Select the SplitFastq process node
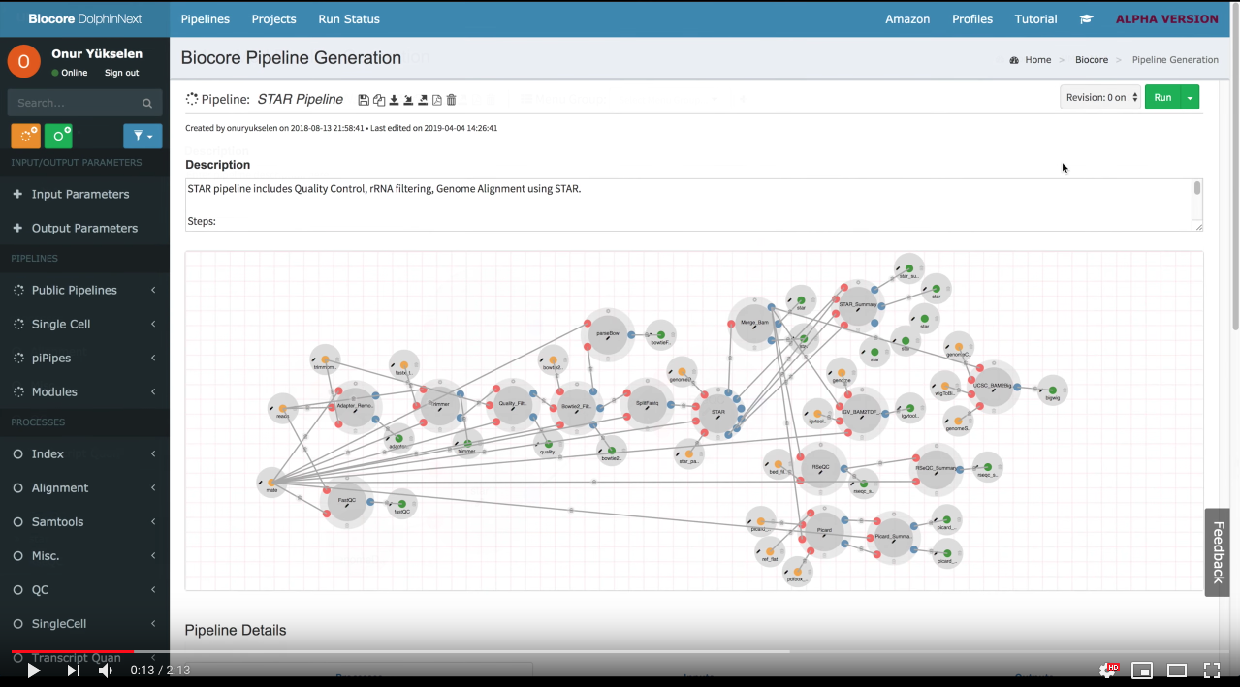 click(x=648, y=404)
